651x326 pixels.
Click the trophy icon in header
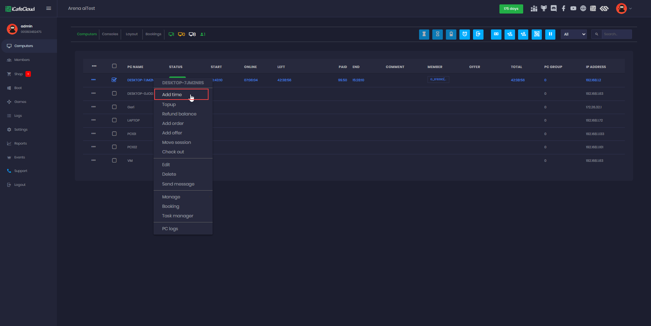(x=544, y=8)
